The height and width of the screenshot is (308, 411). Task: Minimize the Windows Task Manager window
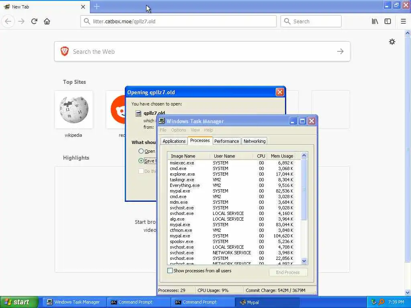pyautogui.click(x=293, y=121)
